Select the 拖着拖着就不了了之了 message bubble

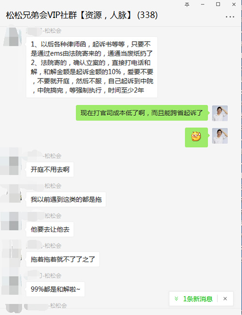(63, 259)
